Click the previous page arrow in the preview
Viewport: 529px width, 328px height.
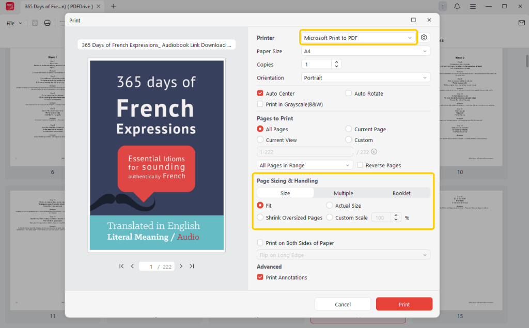click(132, 266)
